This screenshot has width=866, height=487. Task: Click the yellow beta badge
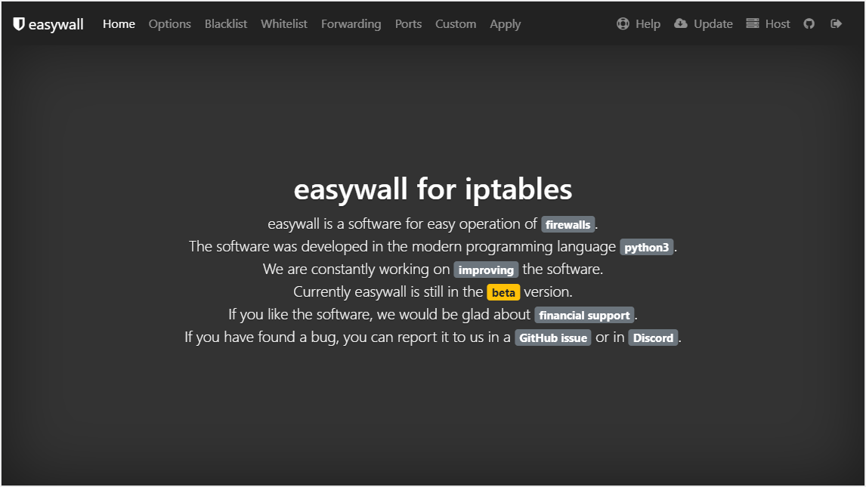[x=503, y=292]
